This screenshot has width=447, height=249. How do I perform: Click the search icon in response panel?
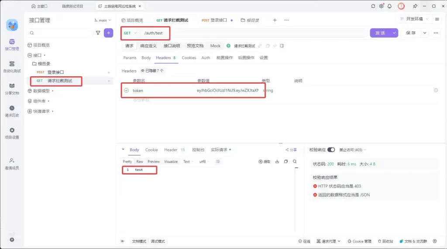tap(295, 161)
